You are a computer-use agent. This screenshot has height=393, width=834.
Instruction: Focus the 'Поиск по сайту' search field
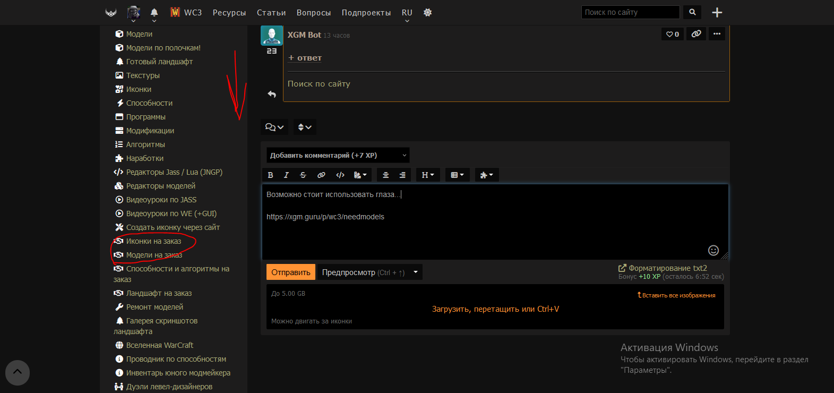coord(631,12)
